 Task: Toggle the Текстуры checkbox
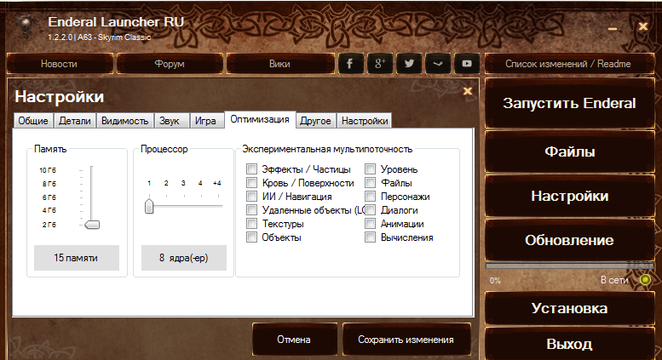coord(251,224)
